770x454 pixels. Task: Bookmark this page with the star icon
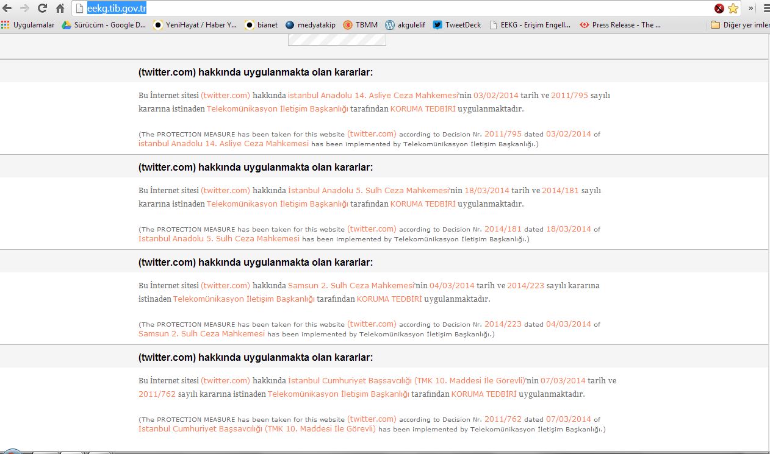point(733,9)
